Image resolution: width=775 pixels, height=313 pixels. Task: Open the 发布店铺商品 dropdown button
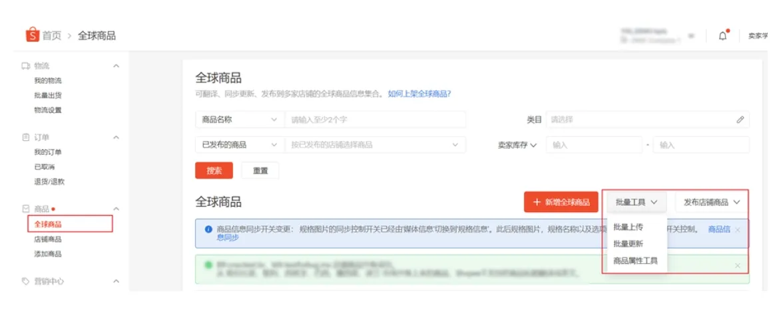coord(712,203)
